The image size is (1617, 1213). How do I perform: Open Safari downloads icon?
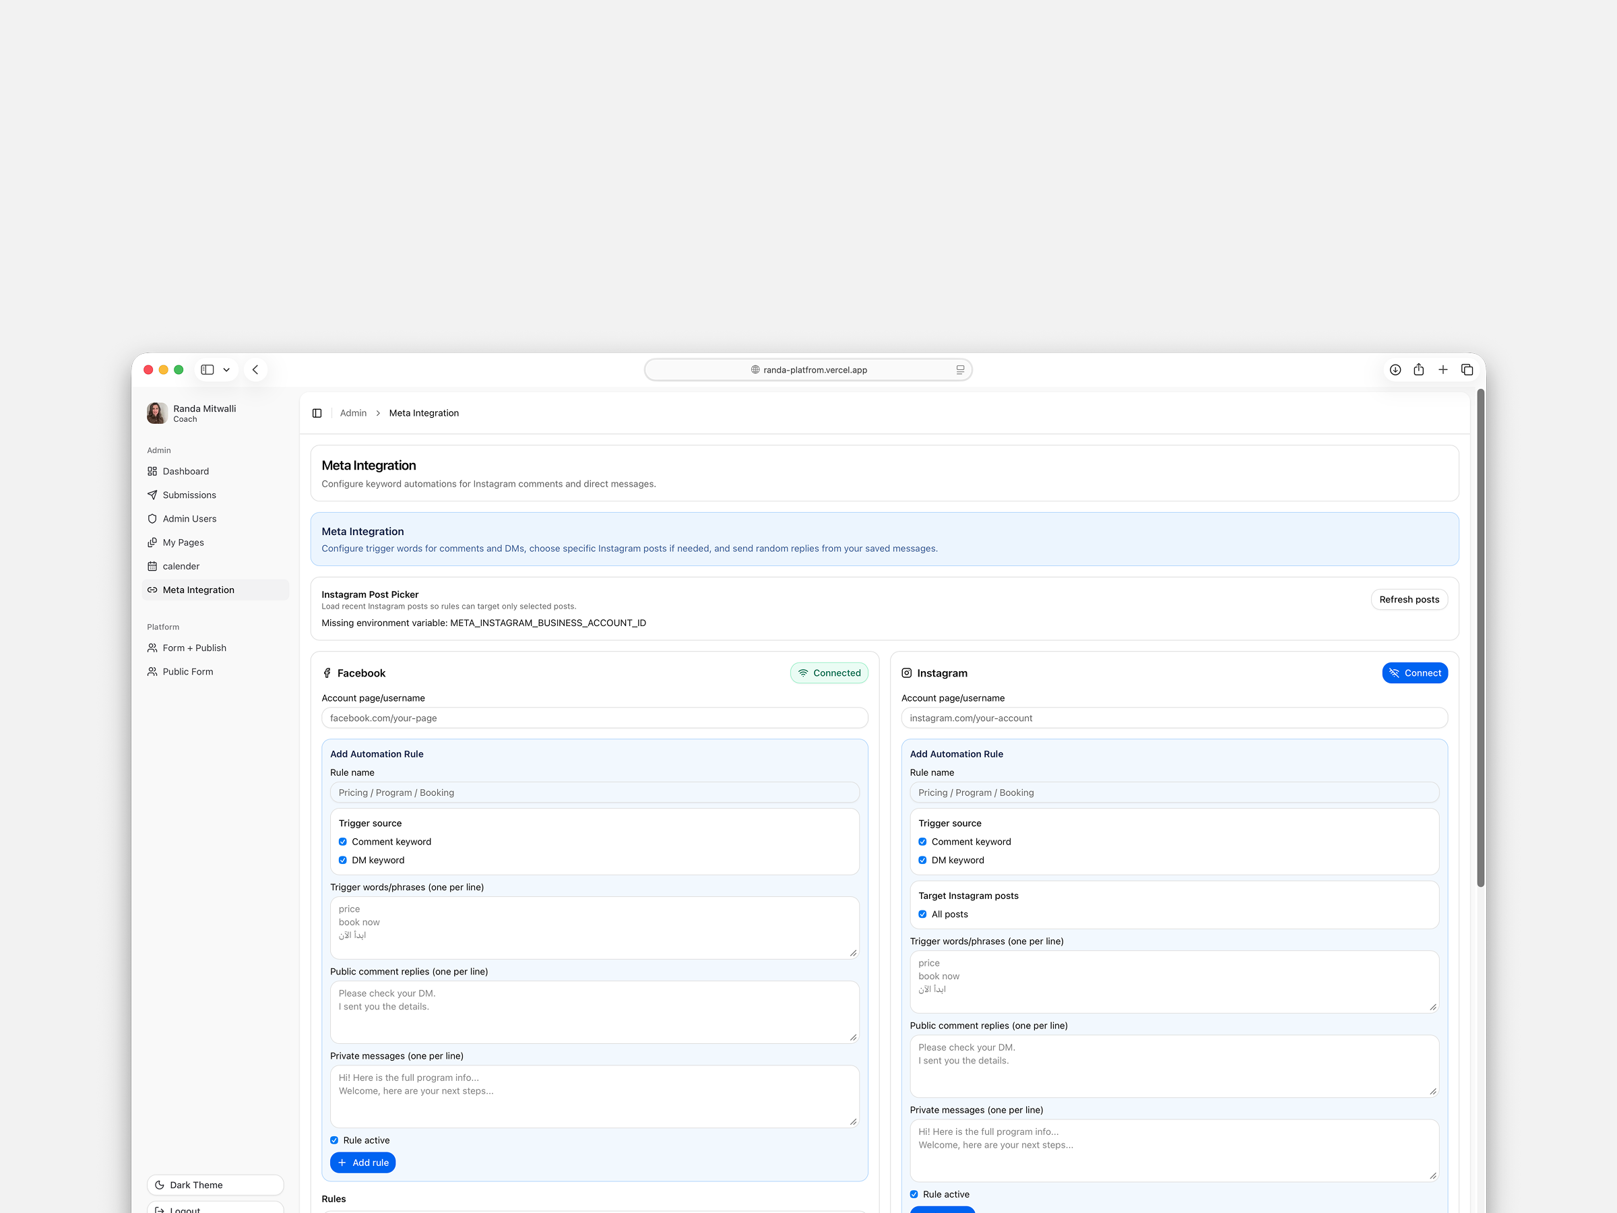coord(1395,370)
